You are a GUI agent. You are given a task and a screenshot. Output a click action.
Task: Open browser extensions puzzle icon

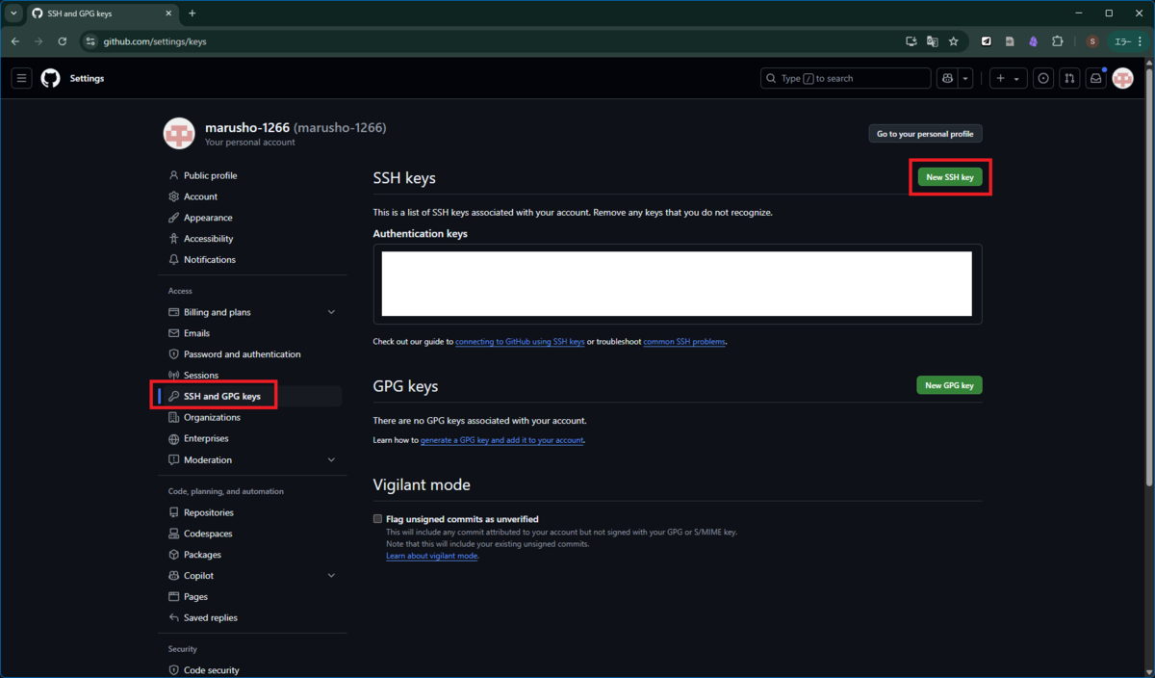click(1057, 41)
